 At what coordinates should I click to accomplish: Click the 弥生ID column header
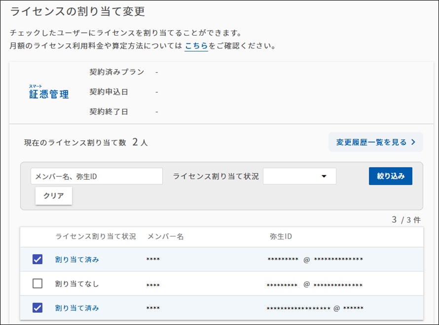tap(281, 237)
